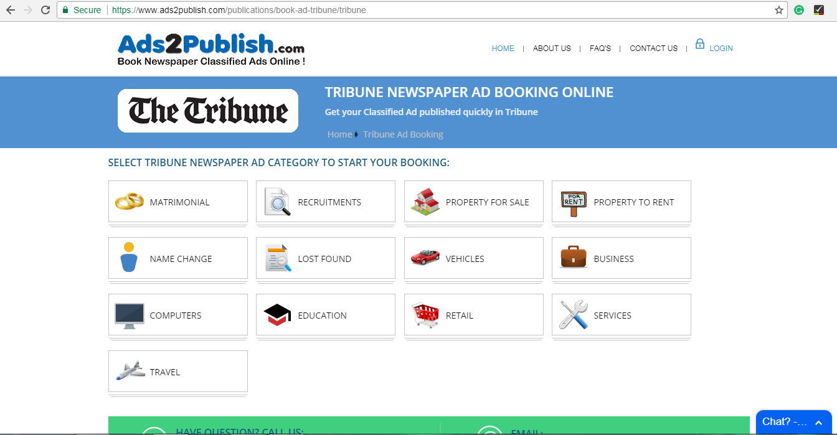Select the red car icon for Vehicles
This screenshot has height=435, width=837.
pos(425,258)
